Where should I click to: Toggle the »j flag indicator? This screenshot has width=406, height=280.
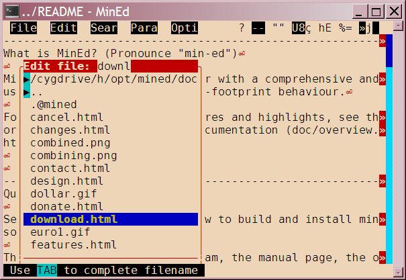pyautogui.click(x=365, y=28)
